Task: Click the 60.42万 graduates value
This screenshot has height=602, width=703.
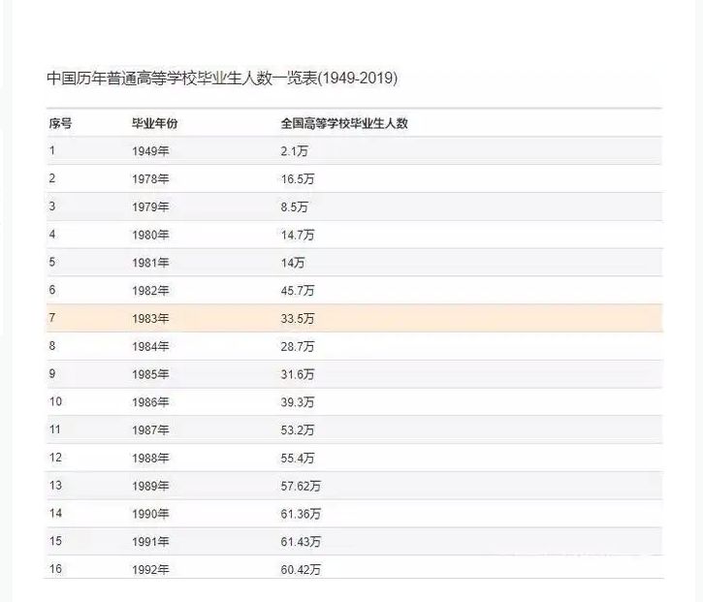Action: click(x=301, y=569)
